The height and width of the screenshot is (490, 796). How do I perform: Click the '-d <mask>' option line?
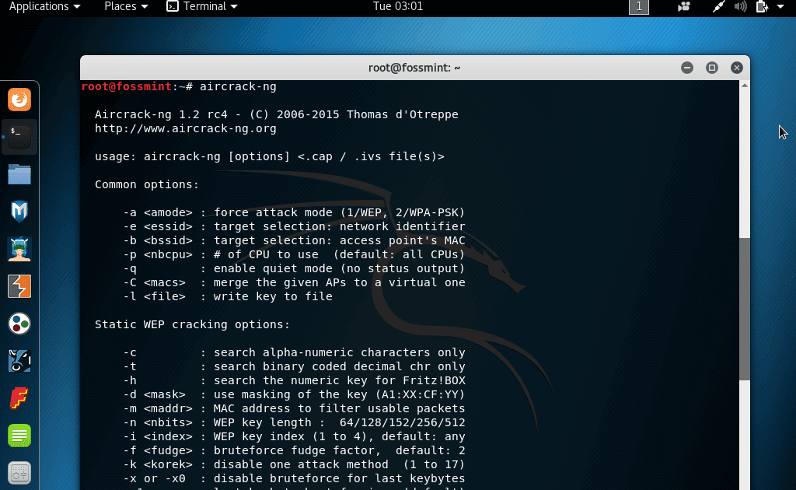(294, 394)
